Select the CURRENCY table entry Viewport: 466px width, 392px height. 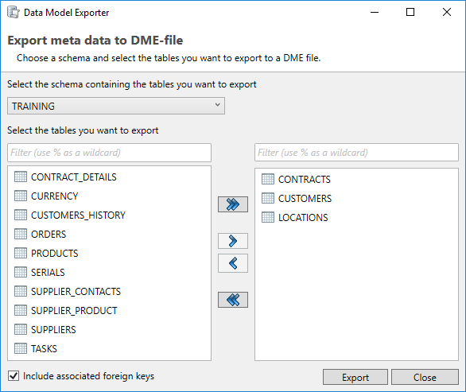[54, 196]
